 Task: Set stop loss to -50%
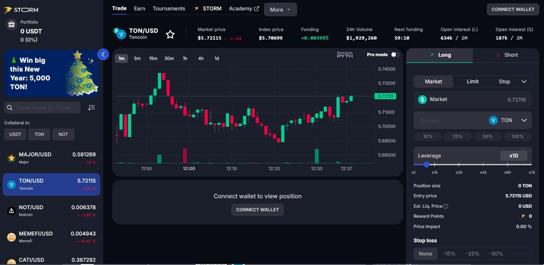[x=496, y=254]
